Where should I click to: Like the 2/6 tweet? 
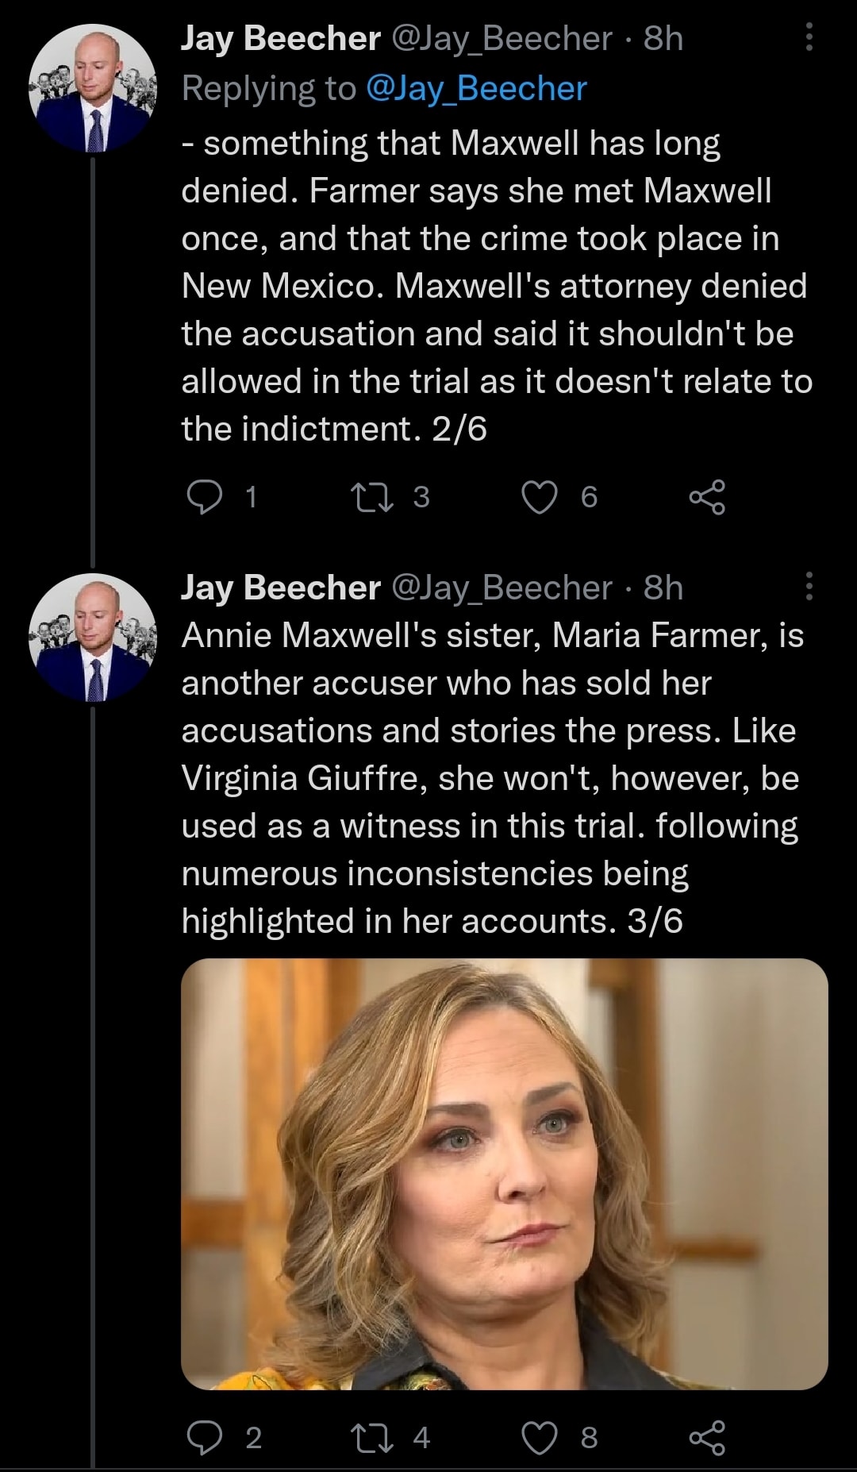[x=540, y=497]
